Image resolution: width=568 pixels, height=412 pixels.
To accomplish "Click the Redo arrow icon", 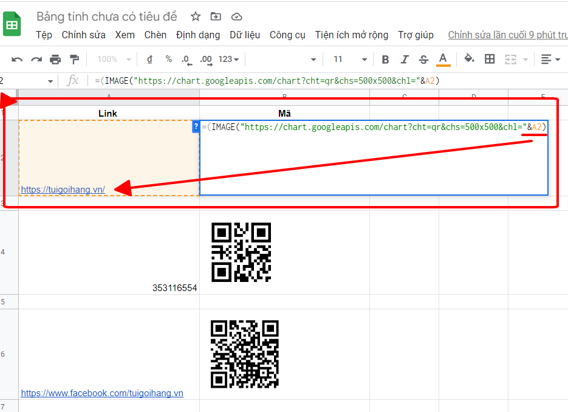I will click(36, 60).
